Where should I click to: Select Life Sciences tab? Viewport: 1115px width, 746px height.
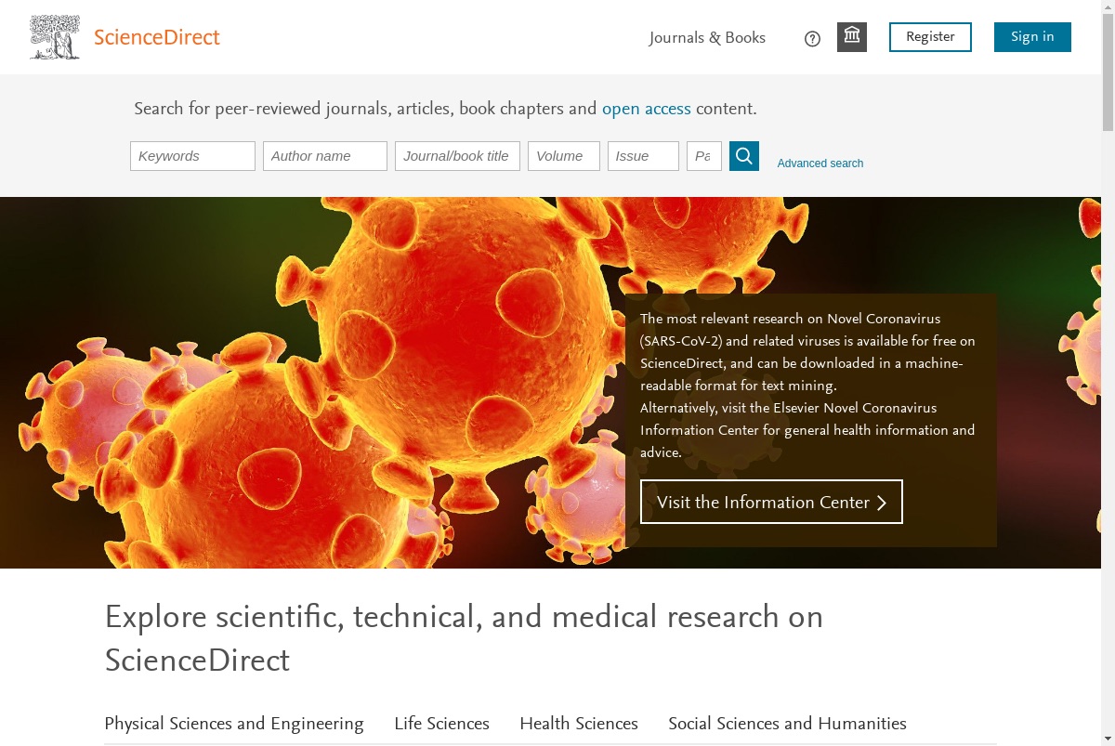(441, 724)
